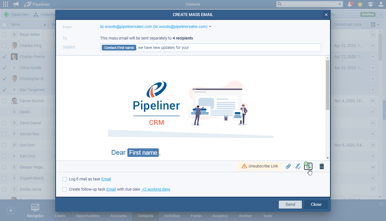Check the Darren Burton contact row checkbox
Screen dimensions: 386x221
coord(4,101)
